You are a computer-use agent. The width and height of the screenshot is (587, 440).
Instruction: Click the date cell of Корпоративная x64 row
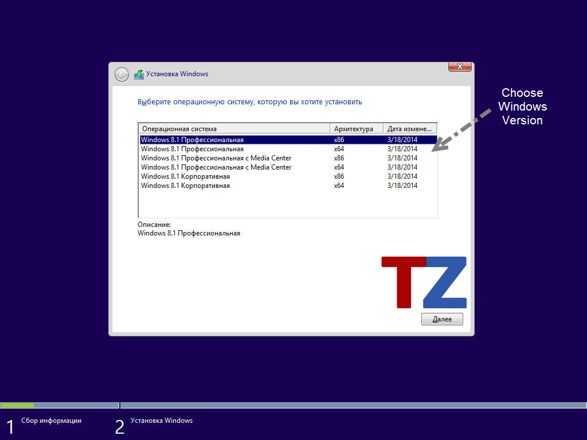402,186
